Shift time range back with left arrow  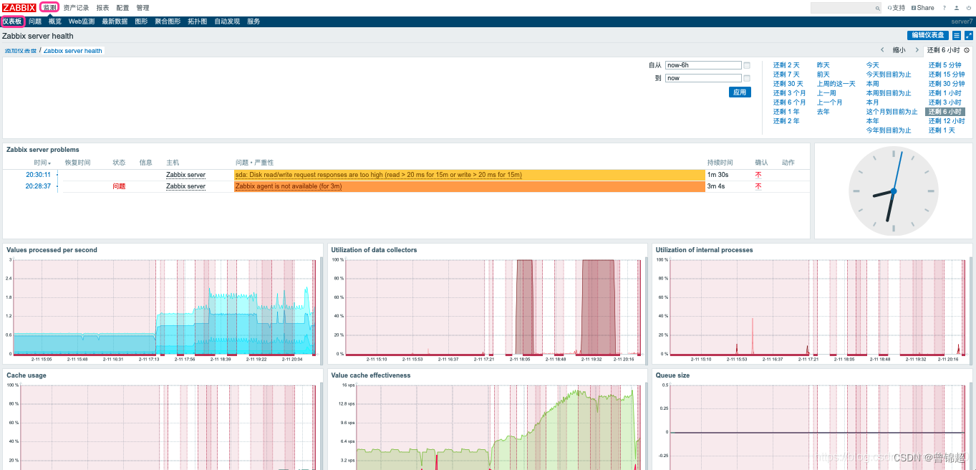(x=882, y=50)
